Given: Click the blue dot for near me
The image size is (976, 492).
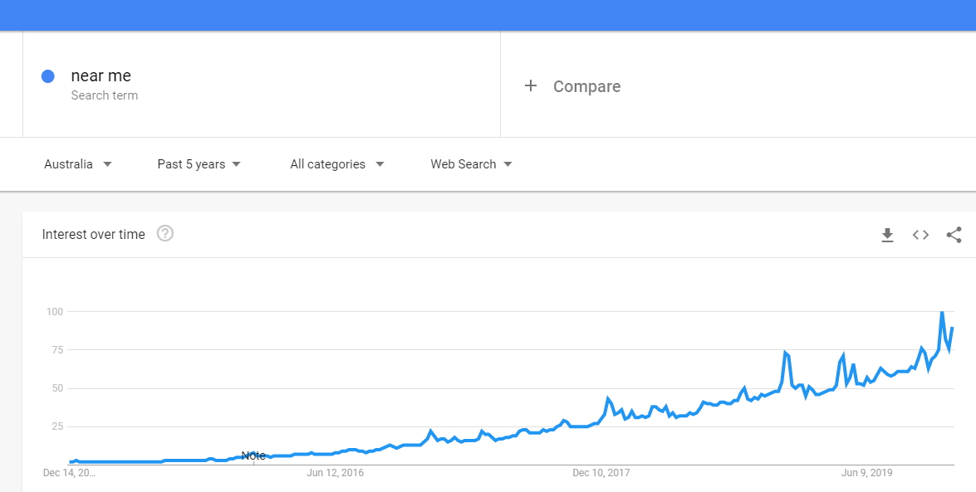Looking at the screenshot, I should point(48,76).
